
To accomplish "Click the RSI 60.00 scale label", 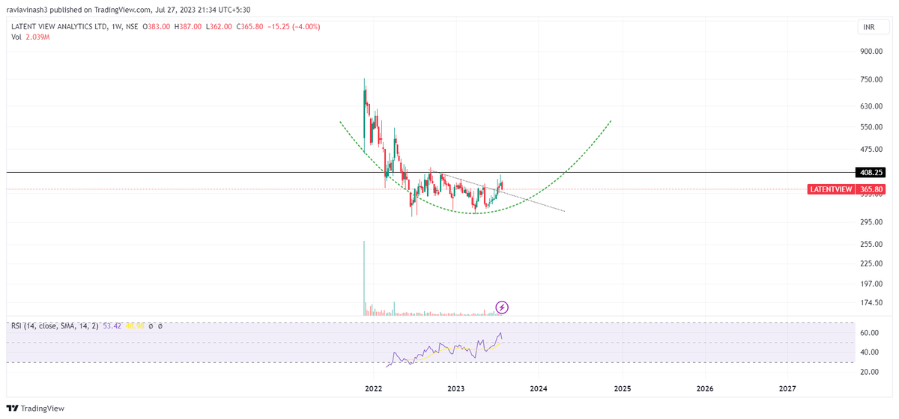I will pyautogui.click(x=869, y=333).
